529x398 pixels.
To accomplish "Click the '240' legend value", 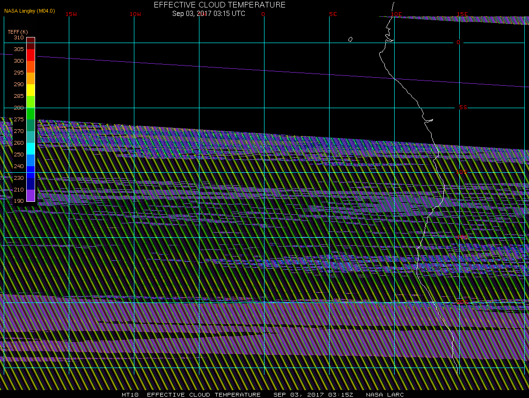I will pyautogui.click(x=19, y=166).
